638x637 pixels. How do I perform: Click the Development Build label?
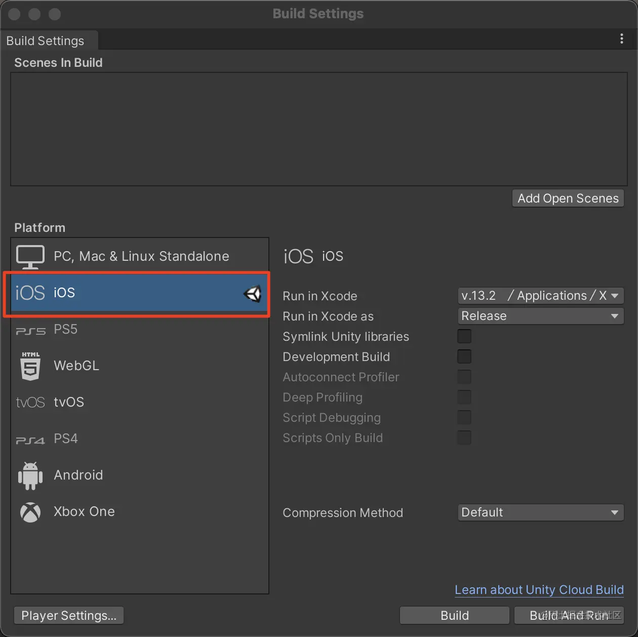336,357
